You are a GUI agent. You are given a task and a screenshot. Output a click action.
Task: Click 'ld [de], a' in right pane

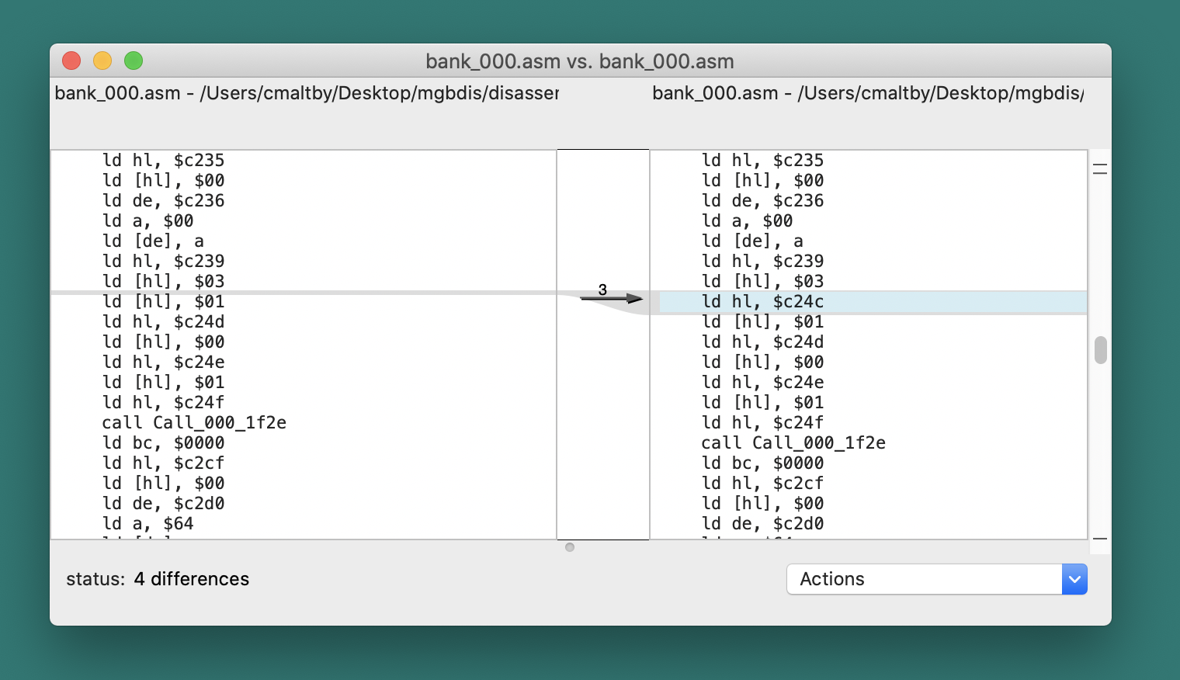click(752, 241)
